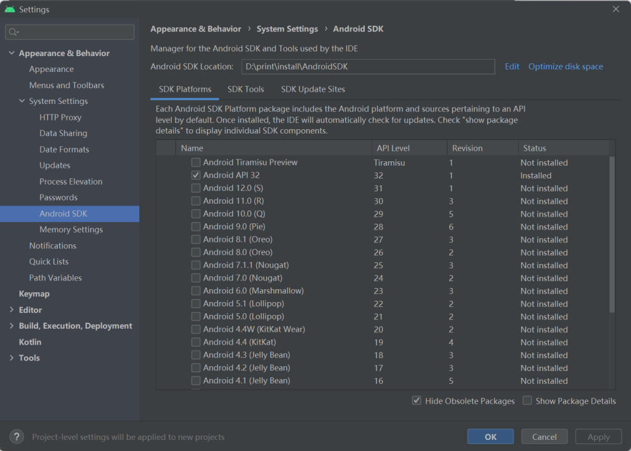Switch to SDK Tools tab
The width and height of the screenshot is (631, 451).
pyautogui.click(x=245, y=89)
